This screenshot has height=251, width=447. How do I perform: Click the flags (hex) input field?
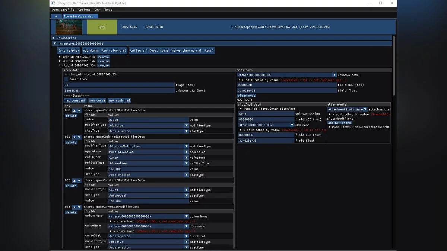pos(119,85)
